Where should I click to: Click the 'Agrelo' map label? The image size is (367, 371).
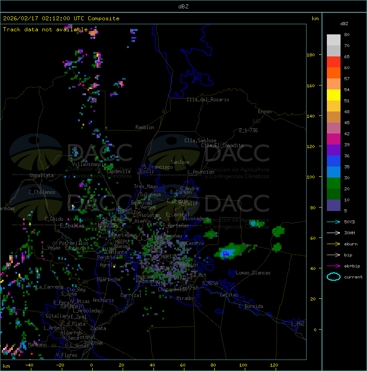click(108, 265)
